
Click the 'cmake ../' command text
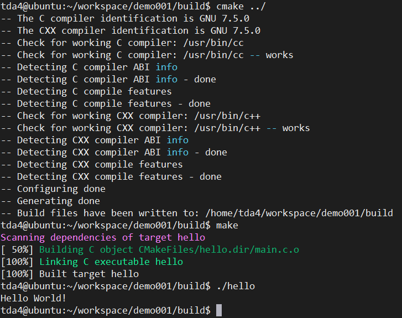tap(241, 6)
